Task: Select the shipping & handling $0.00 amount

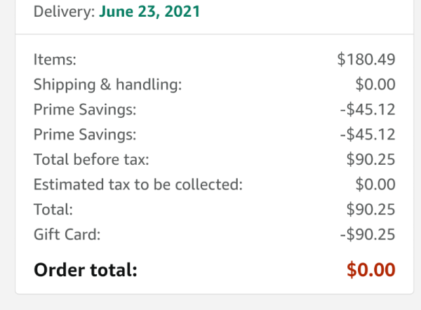Action: (375, 84)
